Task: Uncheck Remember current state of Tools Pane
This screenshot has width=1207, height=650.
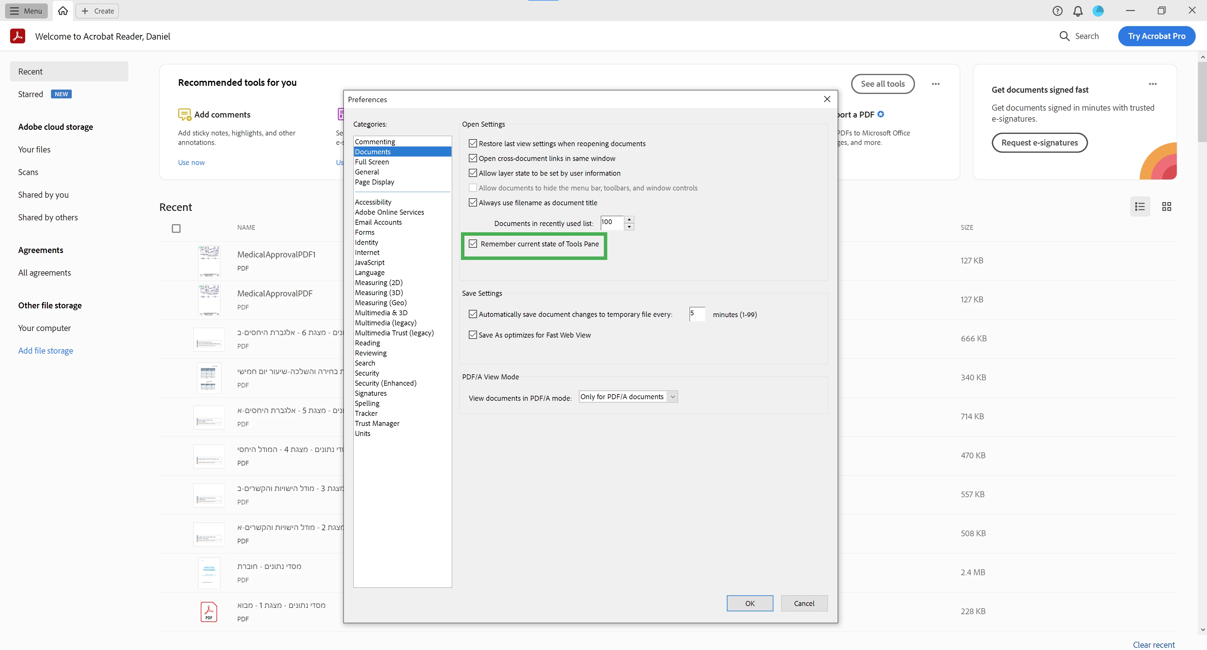Action: coord(473,244)
